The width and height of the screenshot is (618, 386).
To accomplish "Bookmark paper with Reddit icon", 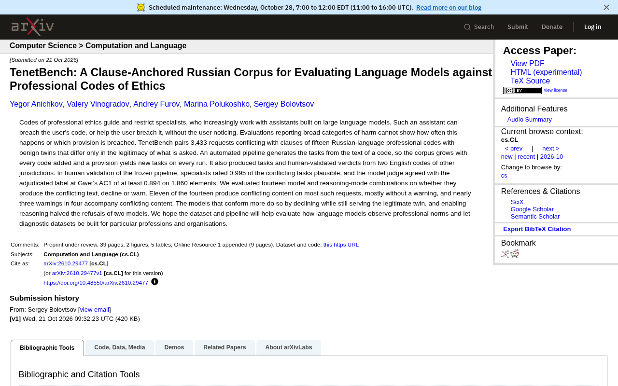I will click(515, 254).
